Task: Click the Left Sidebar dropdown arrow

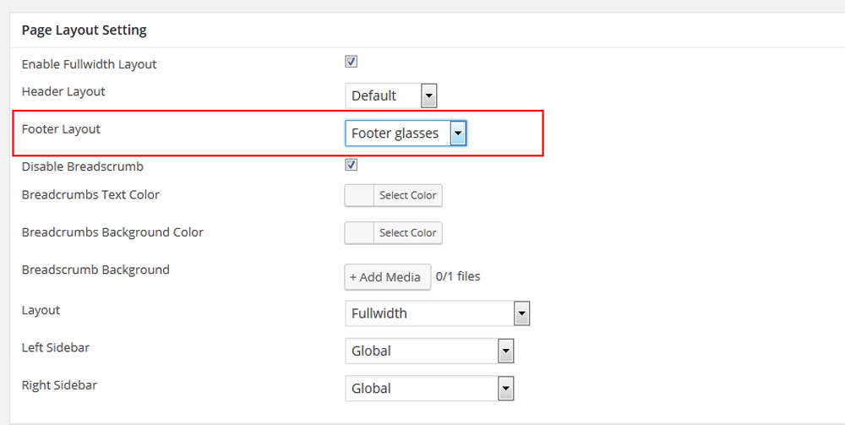Action: coord(505,351)
